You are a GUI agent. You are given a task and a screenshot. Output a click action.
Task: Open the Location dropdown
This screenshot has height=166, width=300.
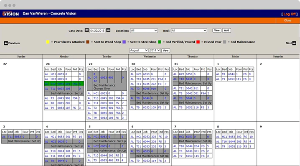click(144, 31)
